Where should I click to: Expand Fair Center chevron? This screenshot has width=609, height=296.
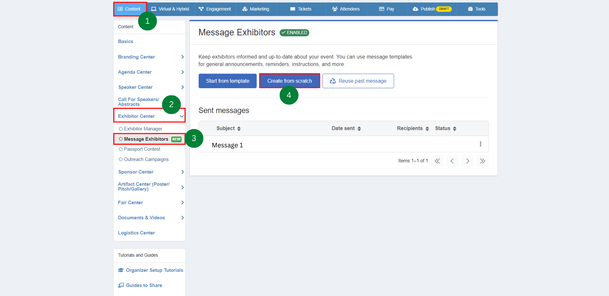182,203
